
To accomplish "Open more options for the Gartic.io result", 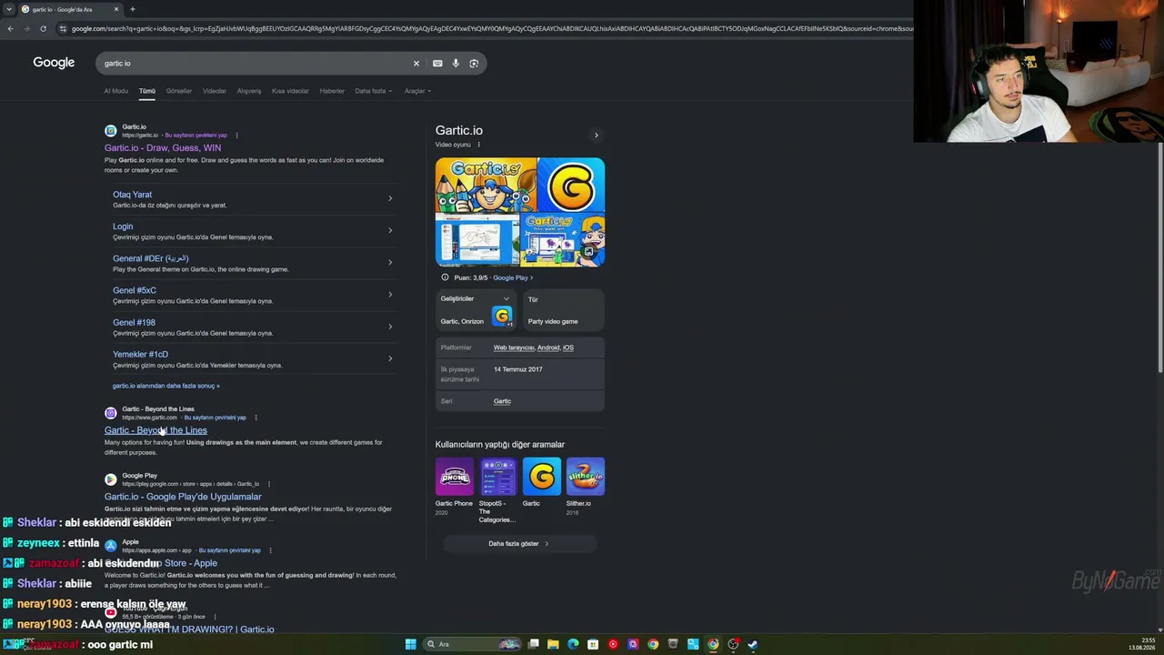I will coord(236,136).
